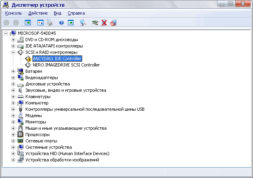Expand Системные устройства node
This screenshot has height=178, width=253.
click(13, 147)
